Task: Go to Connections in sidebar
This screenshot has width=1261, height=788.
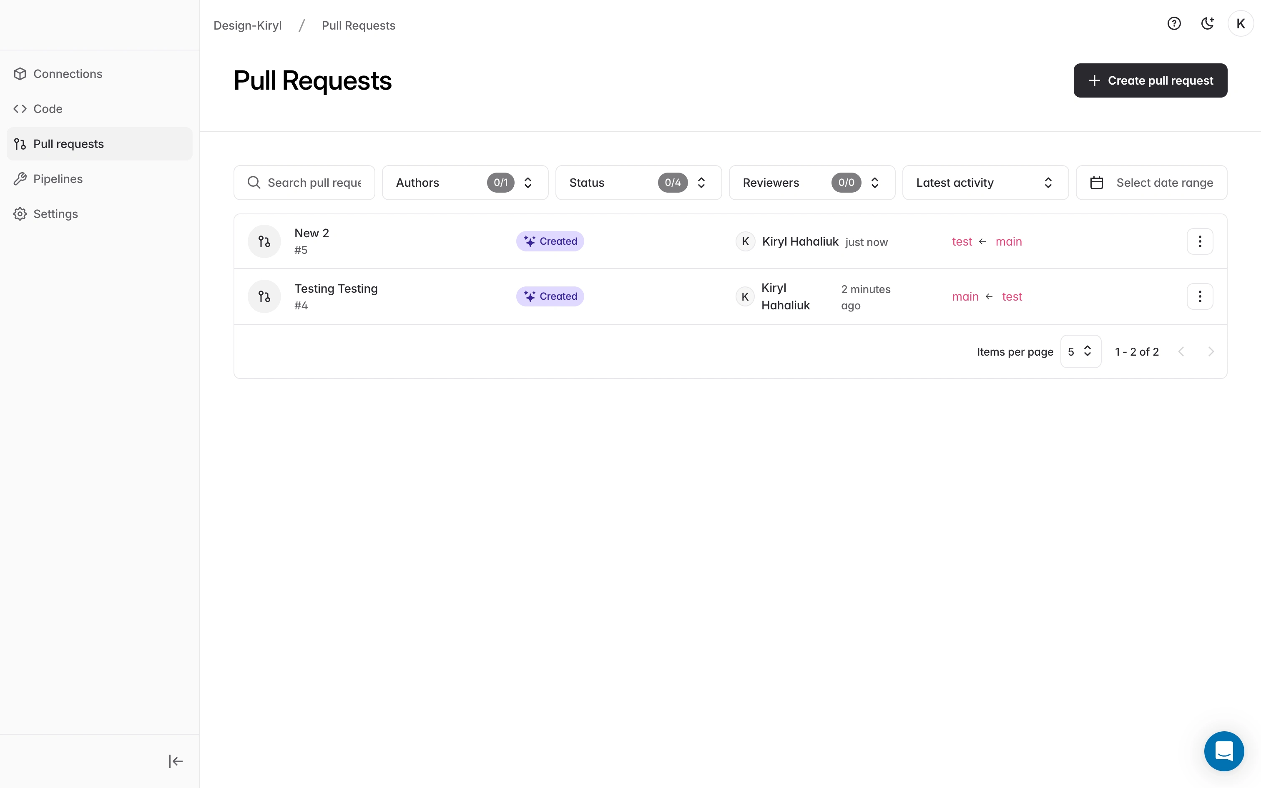Action: (x=68, y=74)
